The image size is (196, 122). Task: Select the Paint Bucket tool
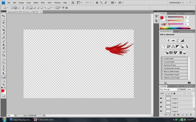(x=4, y=55)
